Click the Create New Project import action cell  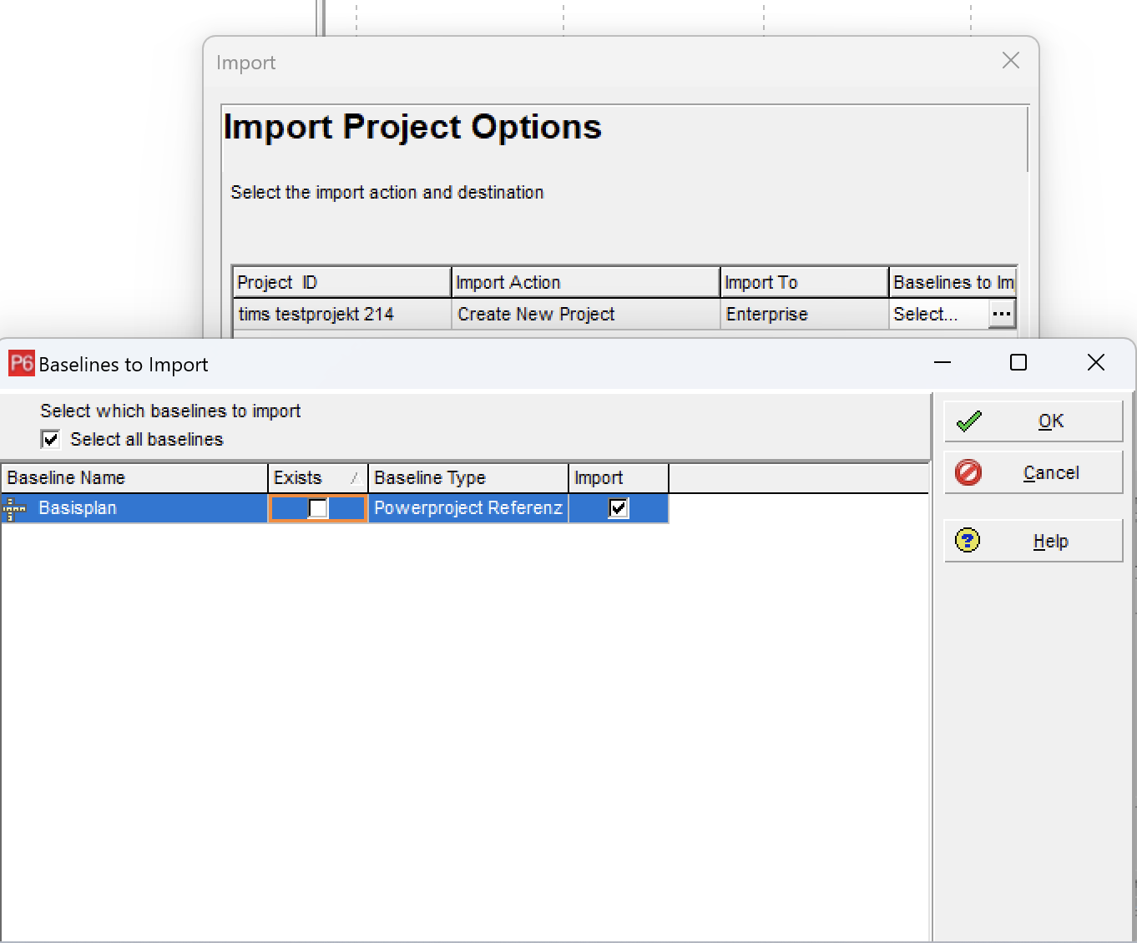tap(586, 315)
